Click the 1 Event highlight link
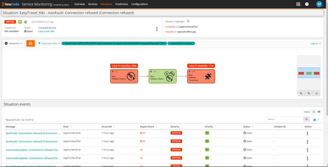 point(169,32)
